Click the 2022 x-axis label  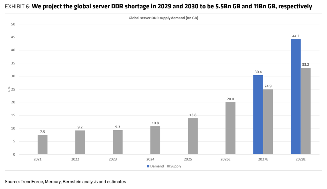(75, 159)
